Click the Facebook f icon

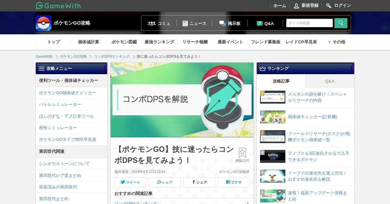pyautogui.click(x=194, y=182)
